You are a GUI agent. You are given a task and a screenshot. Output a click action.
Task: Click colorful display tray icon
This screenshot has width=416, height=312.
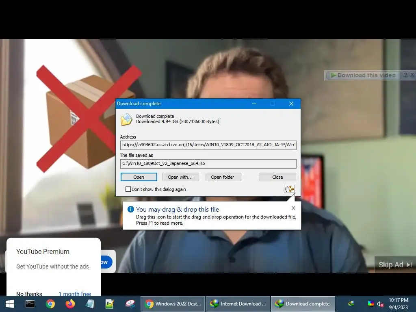pos(370,304)
